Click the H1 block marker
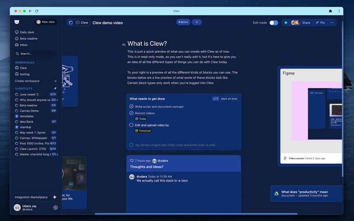The image size is (354, 221). pos(124,45)
